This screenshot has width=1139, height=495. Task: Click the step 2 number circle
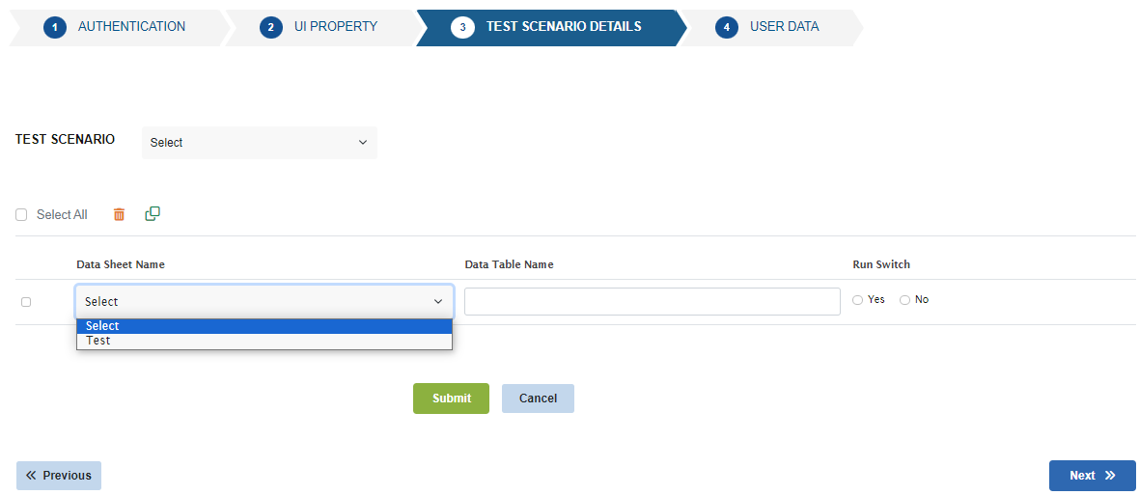coord(271,27)
